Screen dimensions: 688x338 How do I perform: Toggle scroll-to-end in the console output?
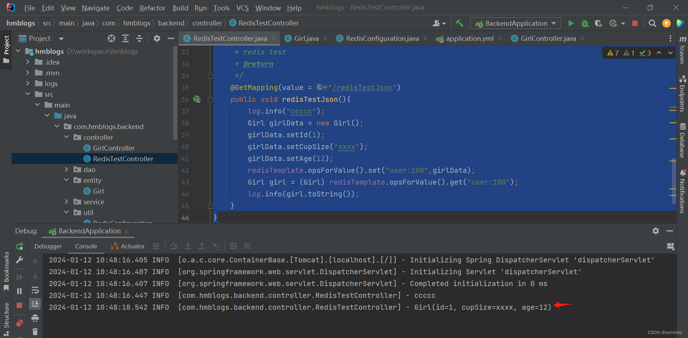(35, 304)
